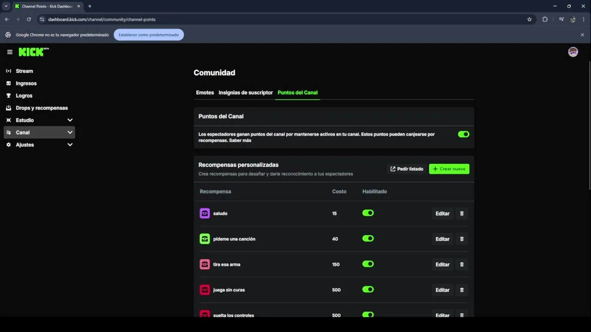Open the hamburger sidebar menu
The height and width of the screenshot is (332, 591).
(x=10, y=52)
